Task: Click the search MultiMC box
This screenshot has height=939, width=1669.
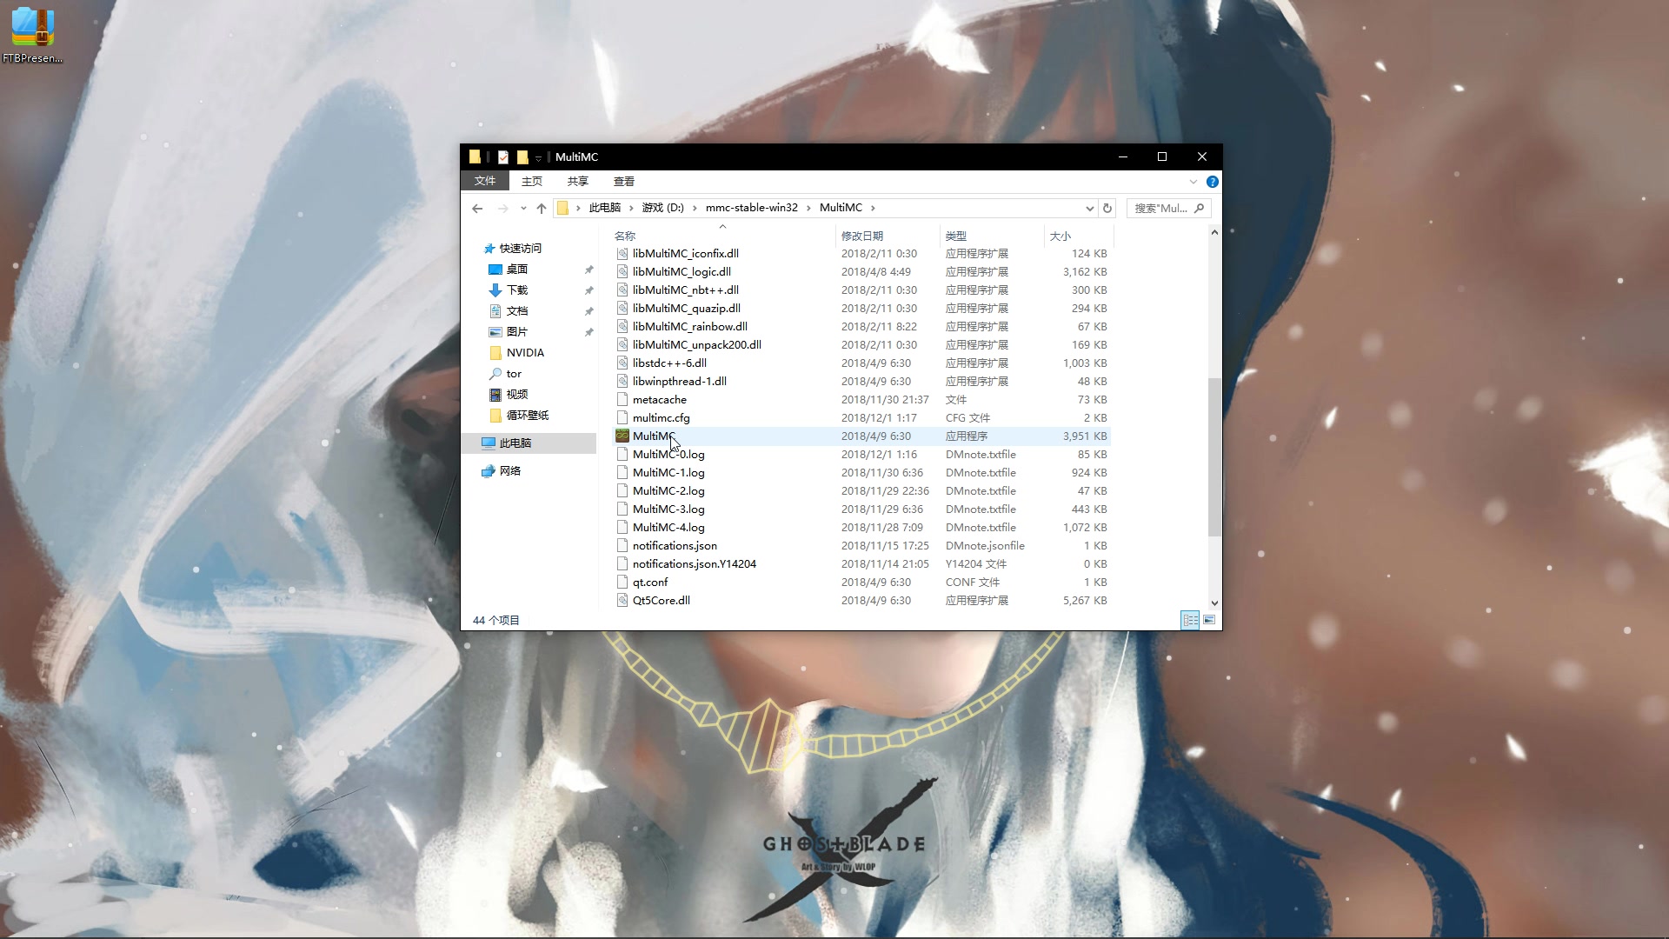Action: 1160,209
